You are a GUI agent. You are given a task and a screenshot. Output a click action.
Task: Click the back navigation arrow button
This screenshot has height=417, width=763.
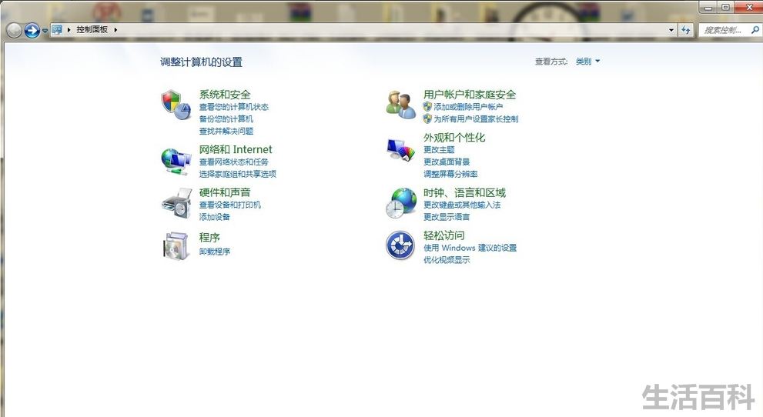14,31
